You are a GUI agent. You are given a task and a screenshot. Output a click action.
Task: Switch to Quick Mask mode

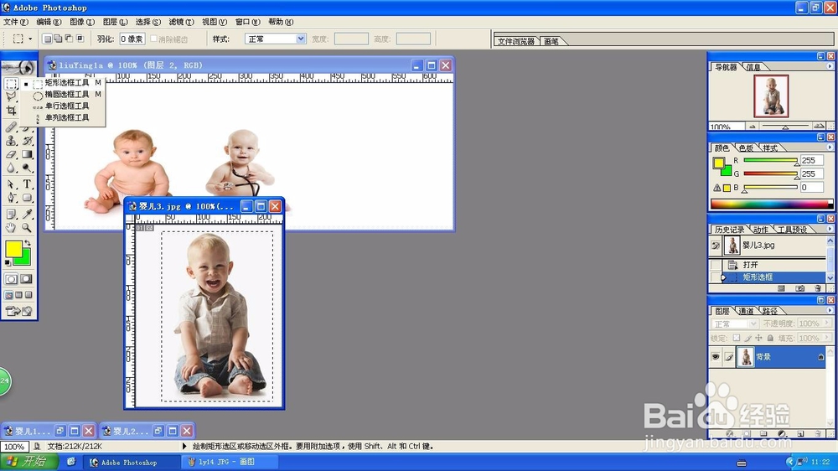26,279
